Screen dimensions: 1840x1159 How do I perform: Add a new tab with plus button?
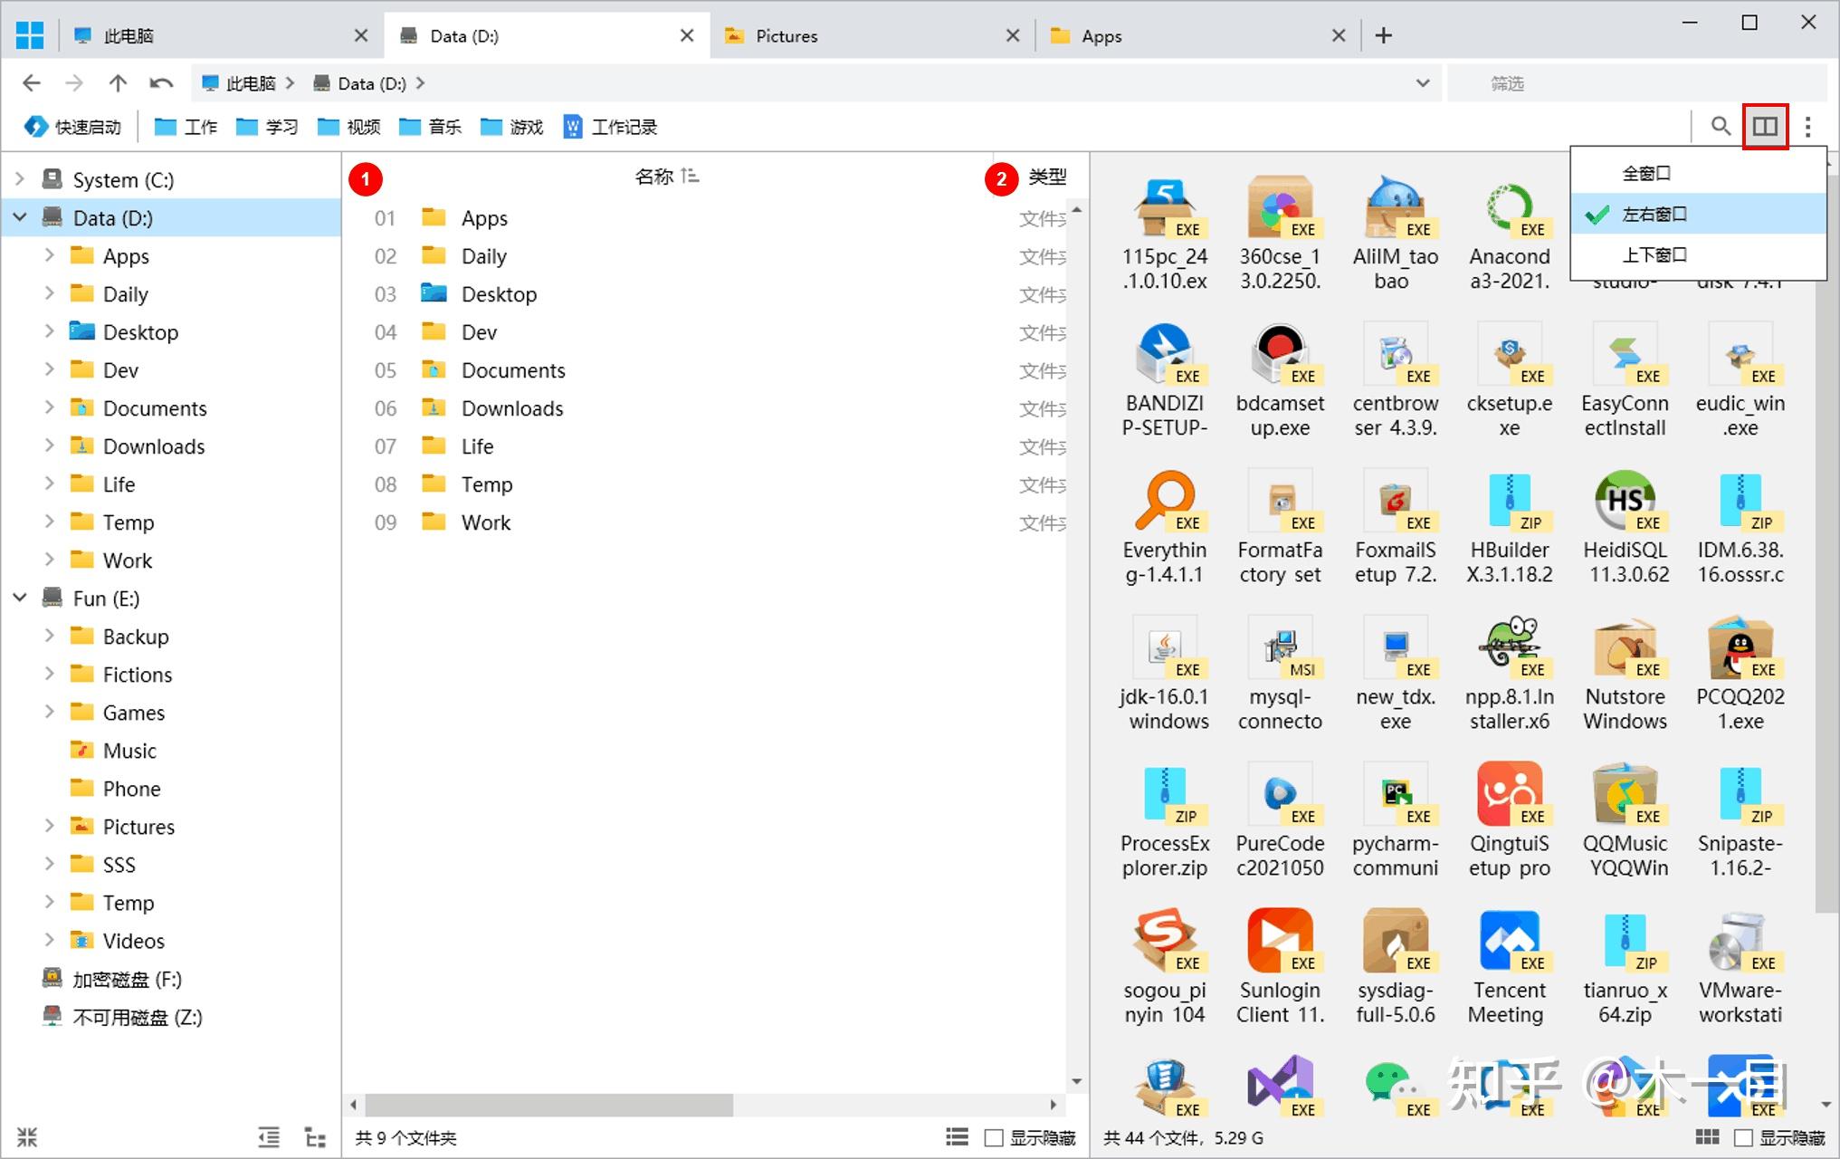[1384, 35]
